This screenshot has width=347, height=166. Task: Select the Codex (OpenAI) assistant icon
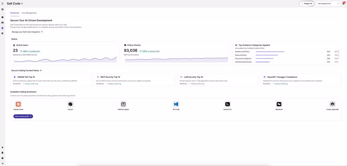pos(332,104)
